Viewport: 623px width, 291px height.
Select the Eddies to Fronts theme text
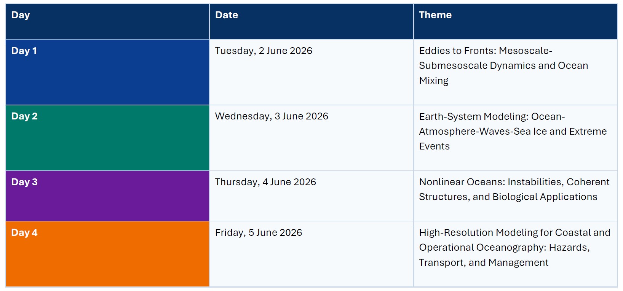pos(503,66)
